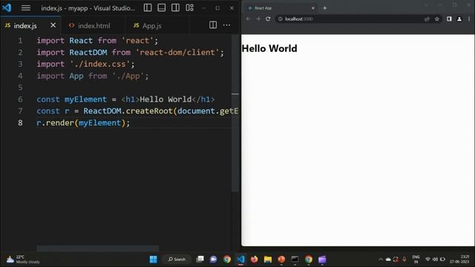Open the VS Code hamburger application menu
Viewport: 475px width, 267px height.
click(x=26, y=8)
